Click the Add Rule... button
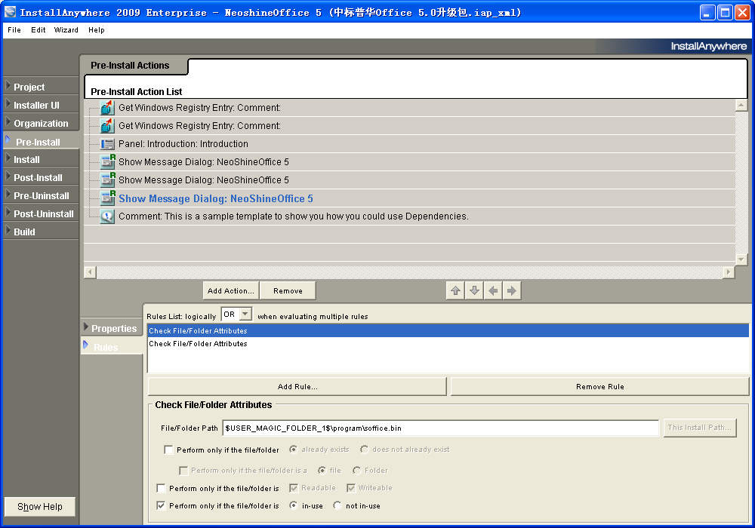Image resolution: width=755 pixels, height=528 pixels. [297, 386]
